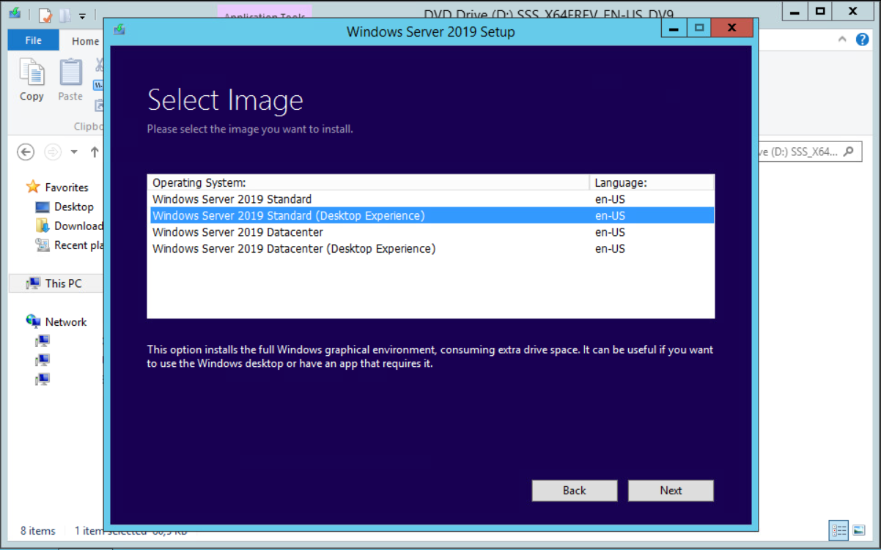Click the search magnifier icon in Explorer

pos(848,152)
